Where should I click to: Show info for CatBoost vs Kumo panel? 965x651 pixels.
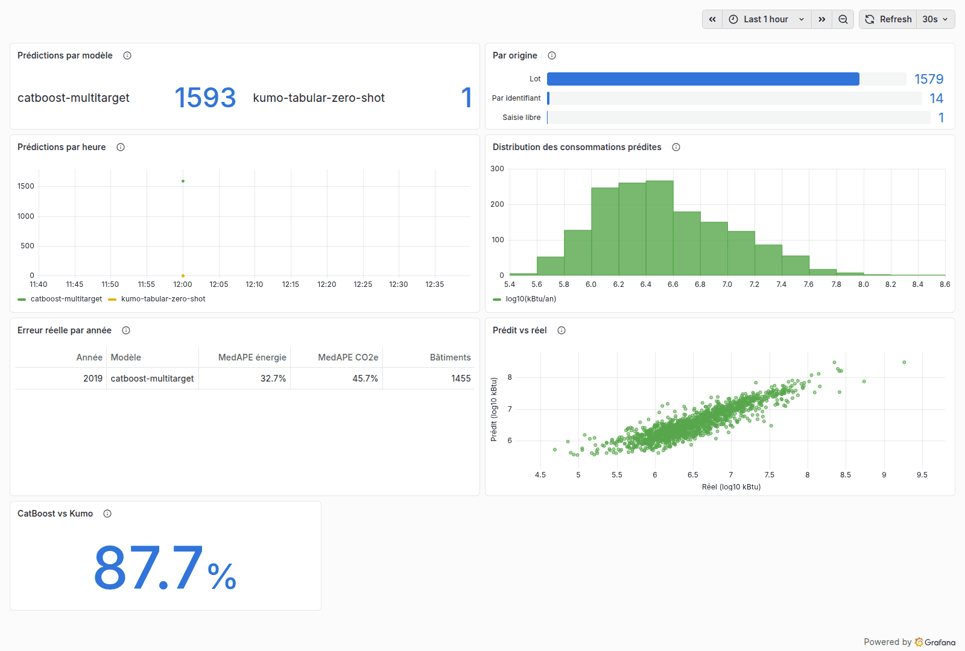107,514
